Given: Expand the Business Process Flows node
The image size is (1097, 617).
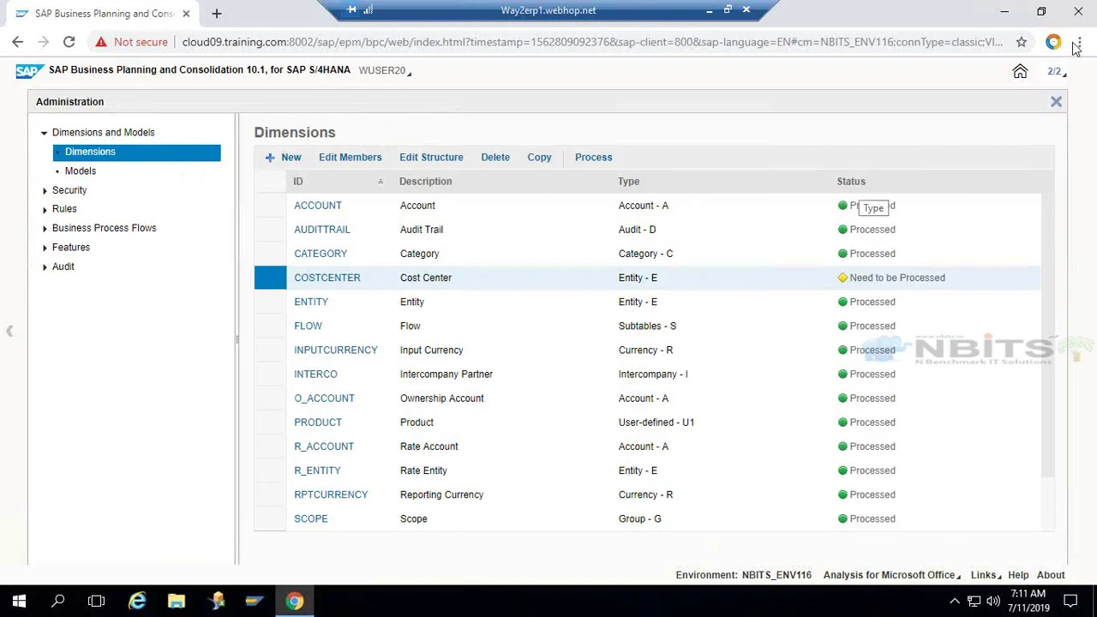Looking at the screenshot, I should point(45,229).
